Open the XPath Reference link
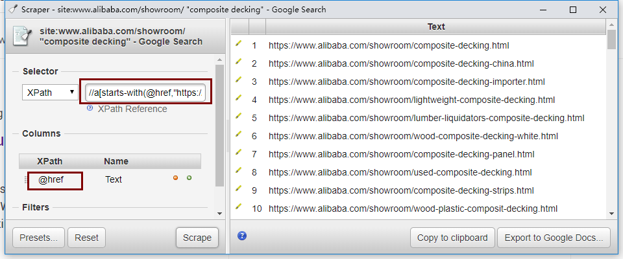Image resolution: width=623 pixels, height=259 pixels. coord(132,109)
